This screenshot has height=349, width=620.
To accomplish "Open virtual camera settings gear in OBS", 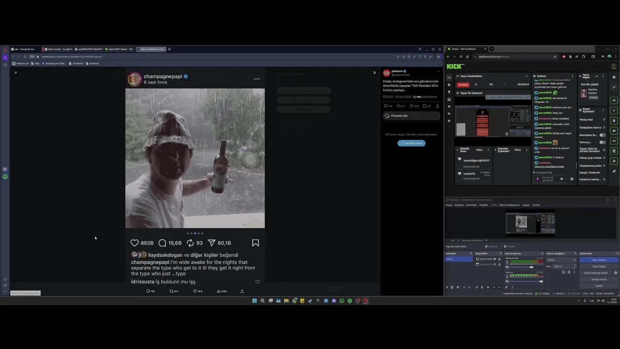I will pos(616,273).
